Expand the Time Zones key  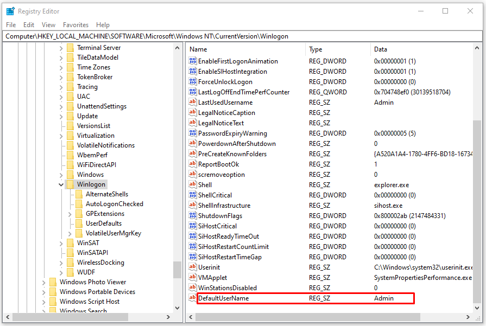click(x=61, y=67)
